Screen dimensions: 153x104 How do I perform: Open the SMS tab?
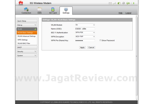click(x=40, y=11)
